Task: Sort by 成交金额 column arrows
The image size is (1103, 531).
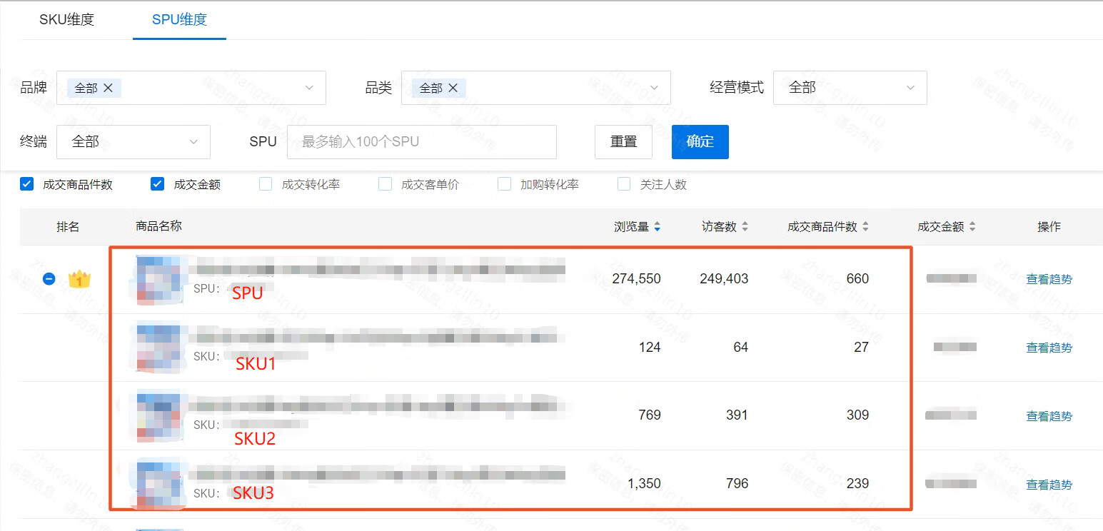Action: 972,227
